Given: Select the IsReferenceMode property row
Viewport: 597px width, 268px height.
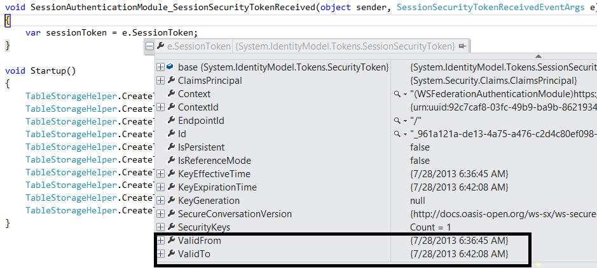Looking at the screenshot, I should point(214,161).
